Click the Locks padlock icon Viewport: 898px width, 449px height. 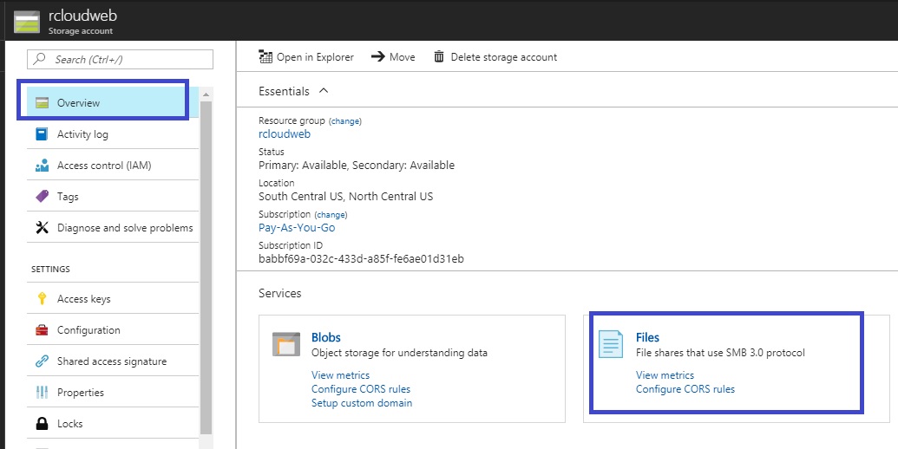(41, 424)
